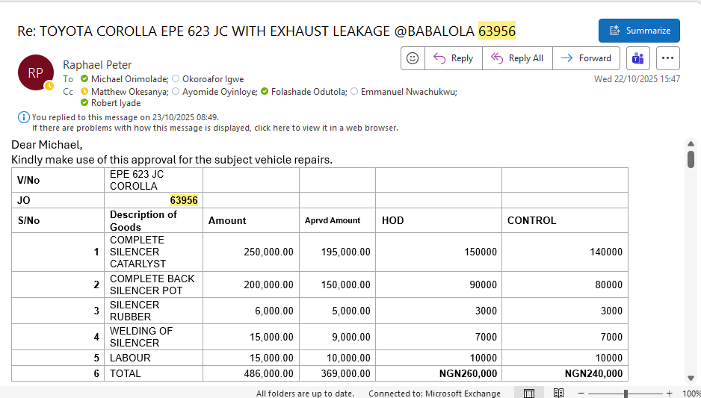Click 'COMPLETE SILENCER CATARLYST' description cell
Image resolution: width=701 pixels, height=398 pixels.
point(153,252)
